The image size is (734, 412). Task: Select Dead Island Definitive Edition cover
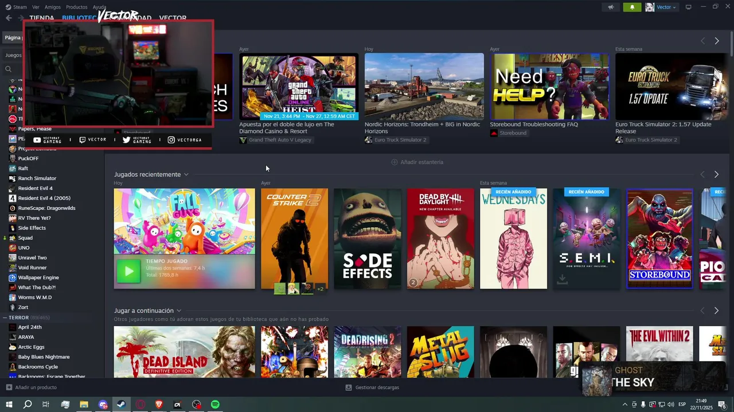tap(184, 352)
